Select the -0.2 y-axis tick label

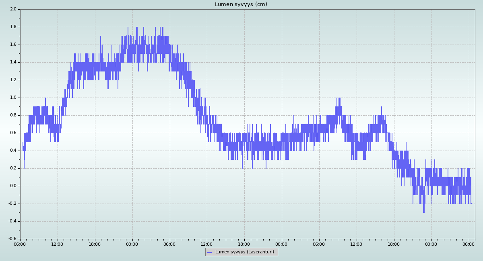(12, 204)
